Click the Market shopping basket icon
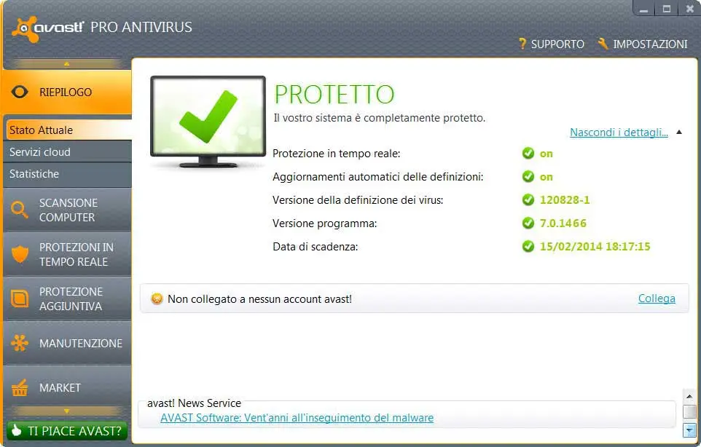Image resolution: width=701 pixels, height=447 pixels. pos(20,387)
